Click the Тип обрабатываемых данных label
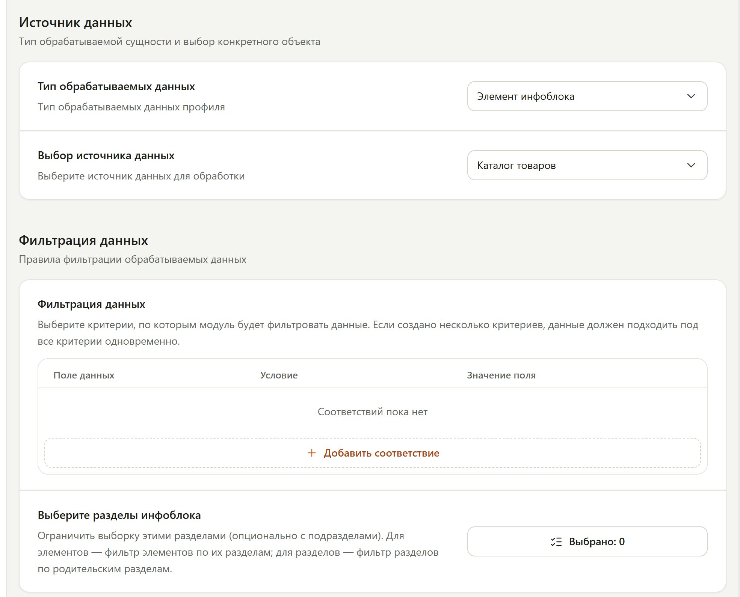The image size is (740, 597). click(x=116, y=86)
